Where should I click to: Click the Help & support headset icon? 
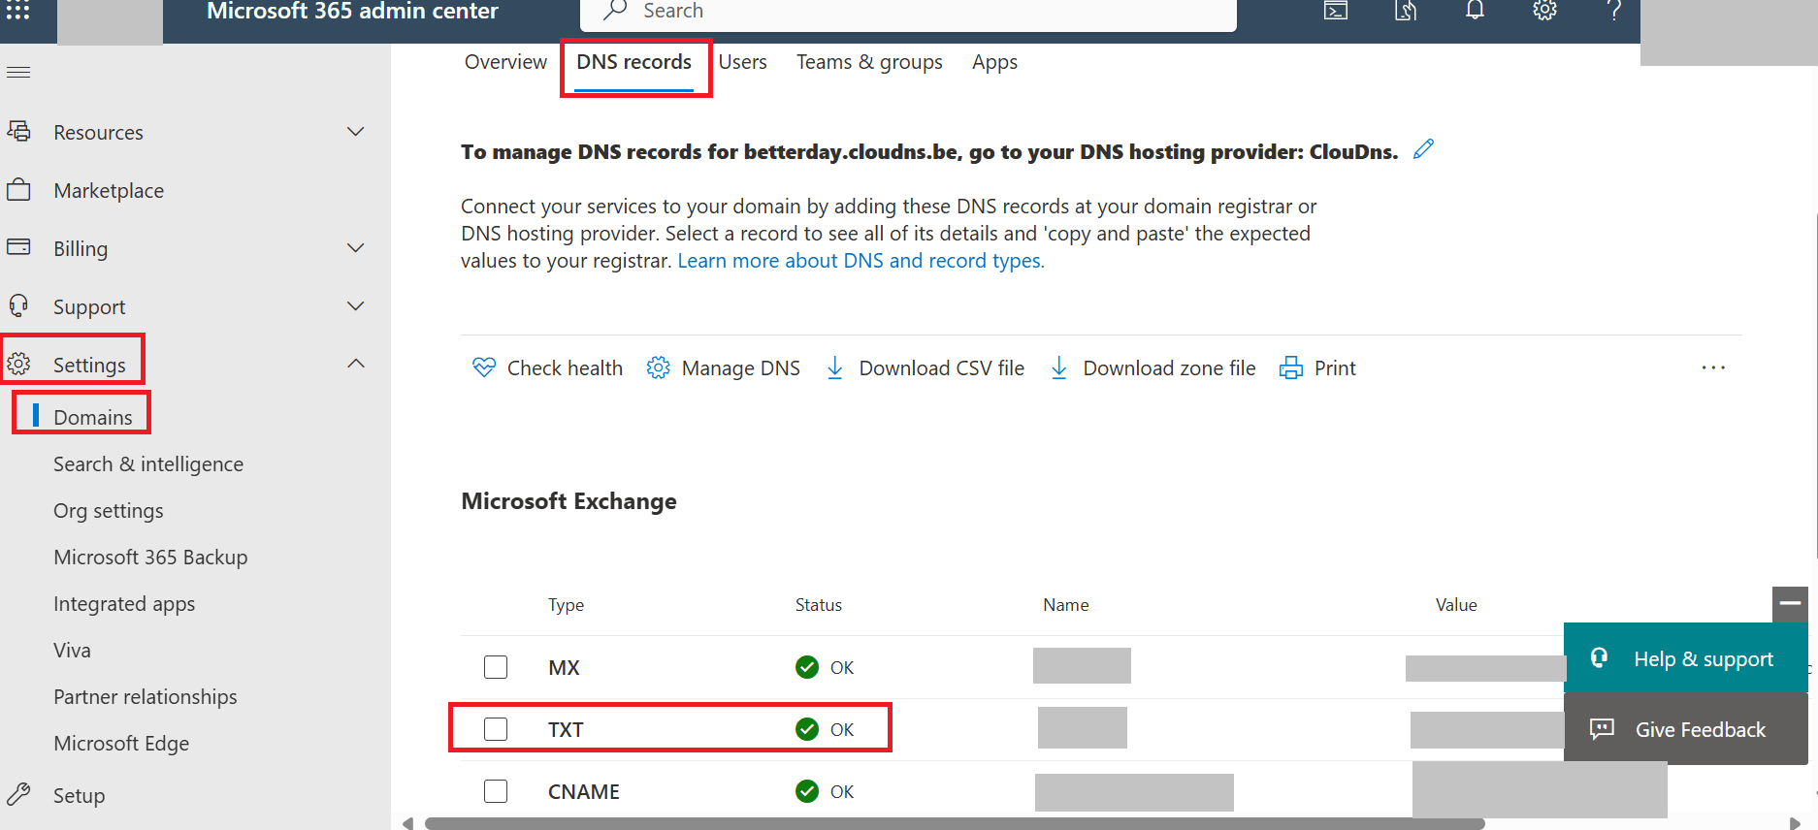tap(1600, 657)
